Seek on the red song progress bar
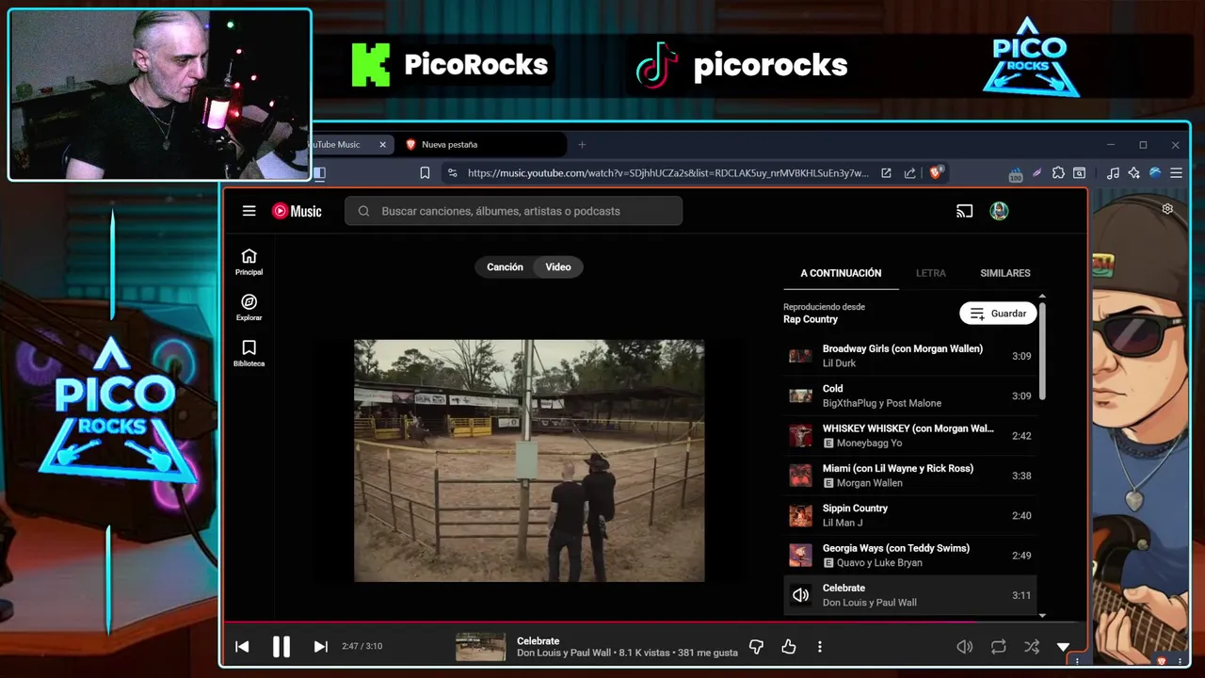Viewport: 1205px width, 678px height. pyautogui.click(x=654, y=621)
